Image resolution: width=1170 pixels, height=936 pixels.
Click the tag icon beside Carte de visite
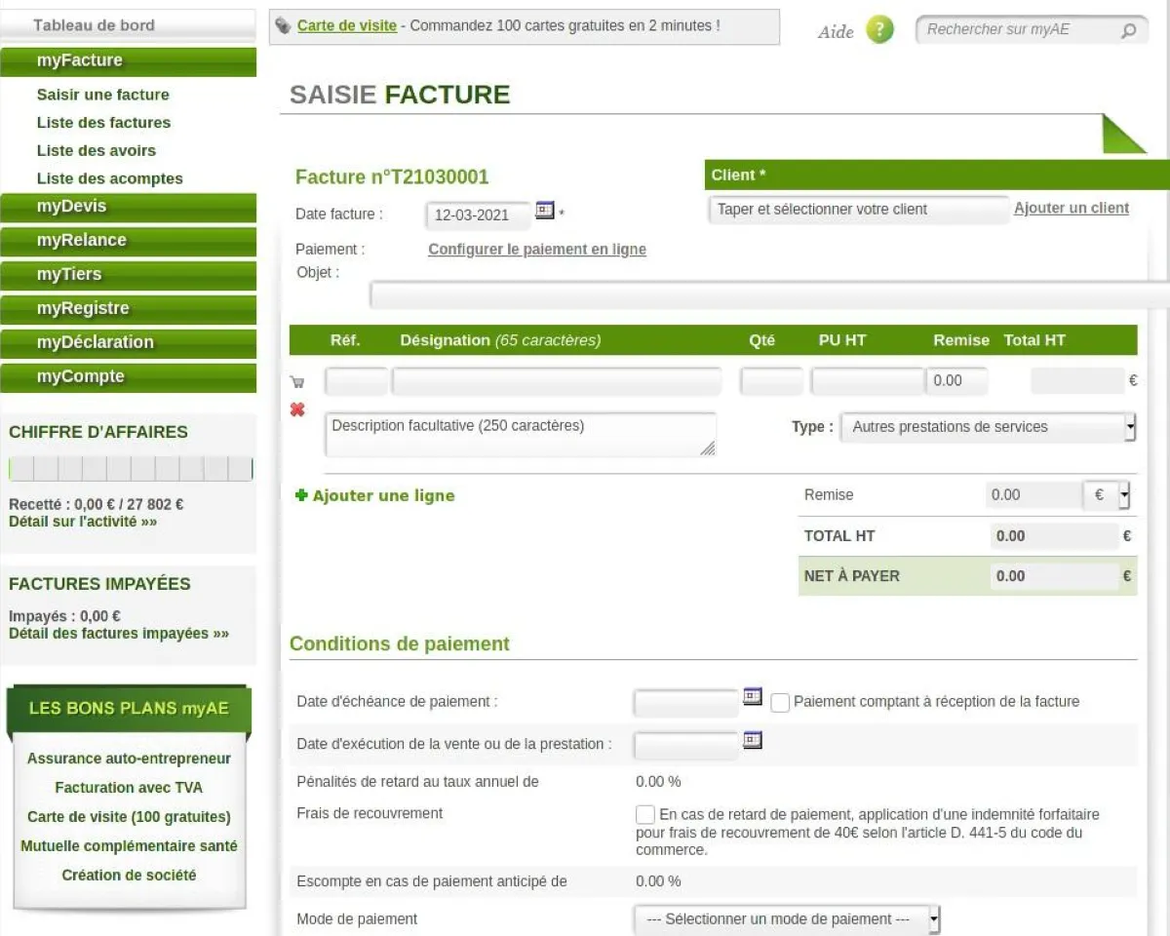coord(283,25)
